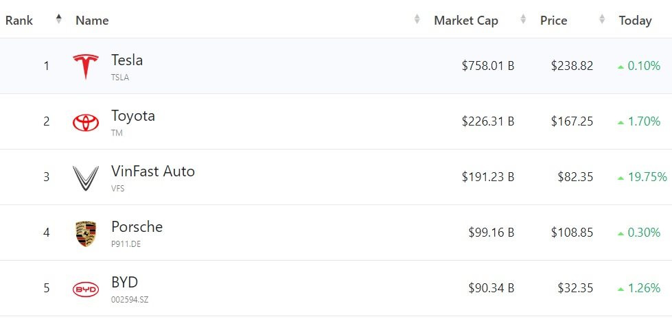Click the Porsche crest icon

(86, 233)
